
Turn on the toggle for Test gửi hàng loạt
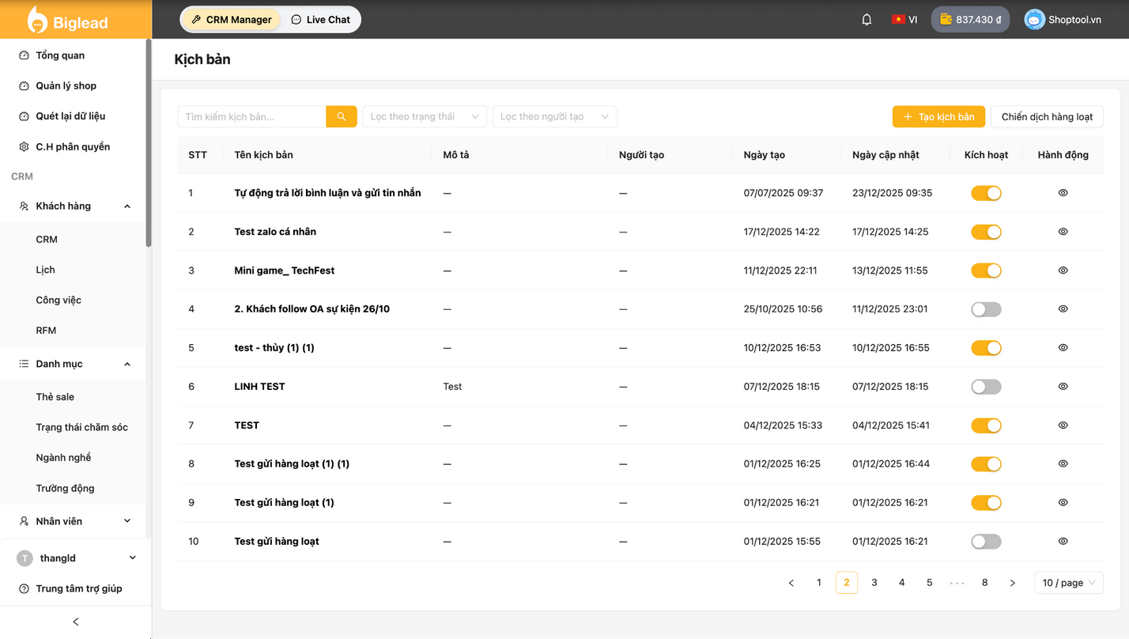click(986, 541)
